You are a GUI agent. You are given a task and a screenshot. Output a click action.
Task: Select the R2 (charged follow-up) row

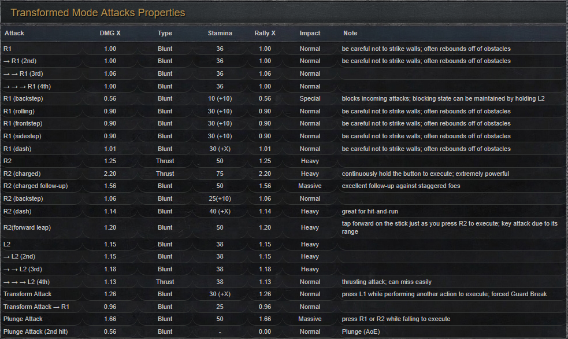point(284,186)
